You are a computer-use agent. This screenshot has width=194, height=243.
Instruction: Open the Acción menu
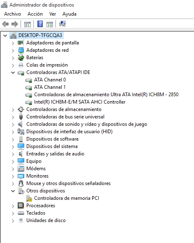(35, 14)
